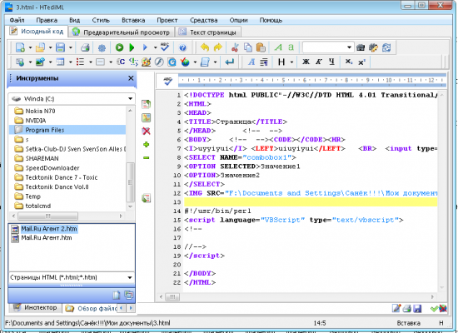
Task: Open the Файл menu
Action: [17, 20]
